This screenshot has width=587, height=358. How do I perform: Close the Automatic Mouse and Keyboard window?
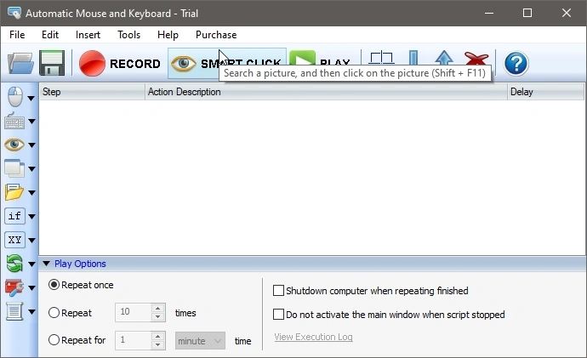[567, 13]
